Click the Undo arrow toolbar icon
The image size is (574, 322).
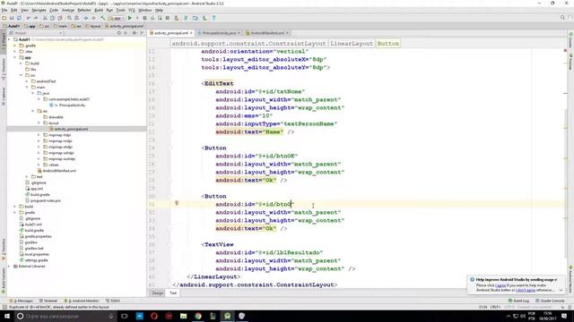(x=29, y=18)
